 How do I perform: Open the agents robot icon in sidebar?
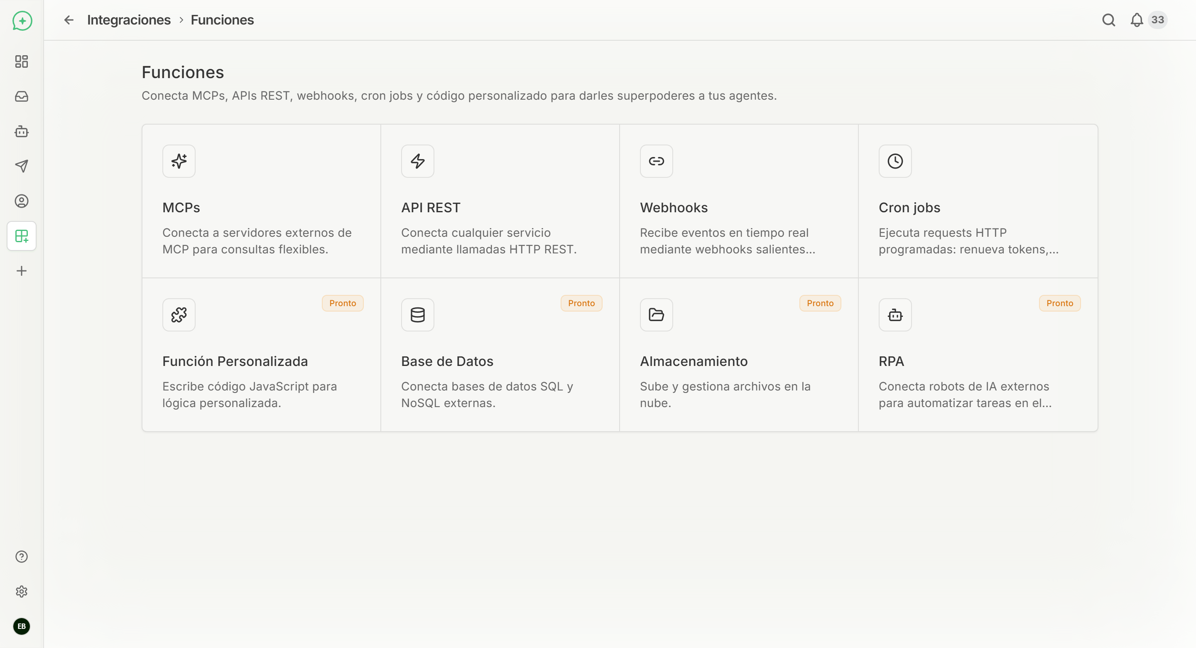pyautogui.click(x=21, y=131)
